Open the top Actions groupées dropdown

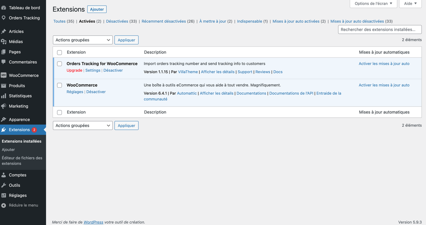tap(83, 40)
